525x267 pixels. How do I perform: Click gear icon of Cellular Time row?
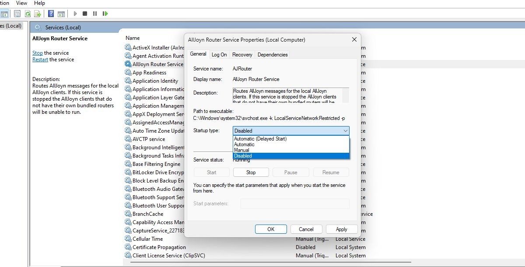128,239
